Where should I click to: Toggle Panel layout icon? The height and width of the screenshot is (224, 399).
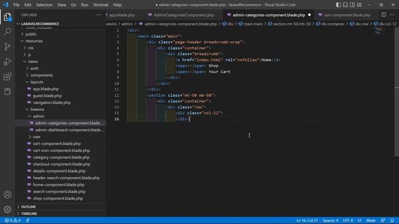(x=345, y=5)
